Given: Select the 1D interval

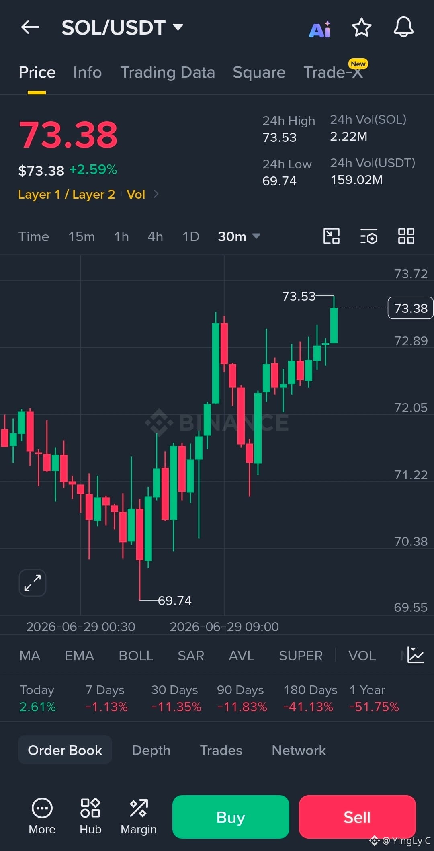Looking at the screenshot, I should click(x=191, y=236).
